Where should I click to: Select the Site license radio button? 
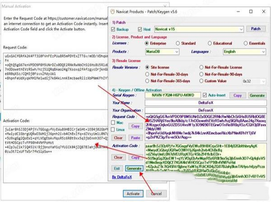(x=147, y=67)
